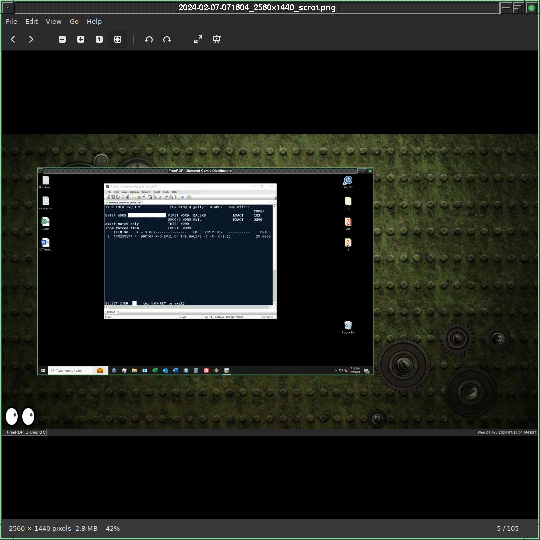This screenshot has width=540, height=540.
Task: Go to the next image
Action: click(31, 39)
